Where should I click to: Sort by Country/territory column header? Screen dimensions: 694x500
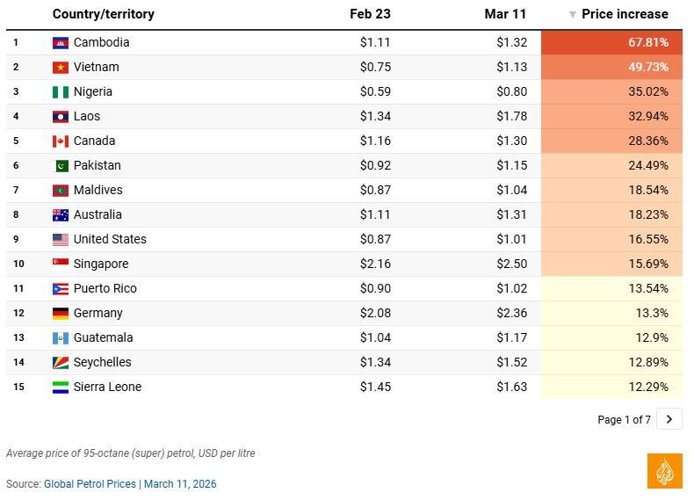(103, 14)
